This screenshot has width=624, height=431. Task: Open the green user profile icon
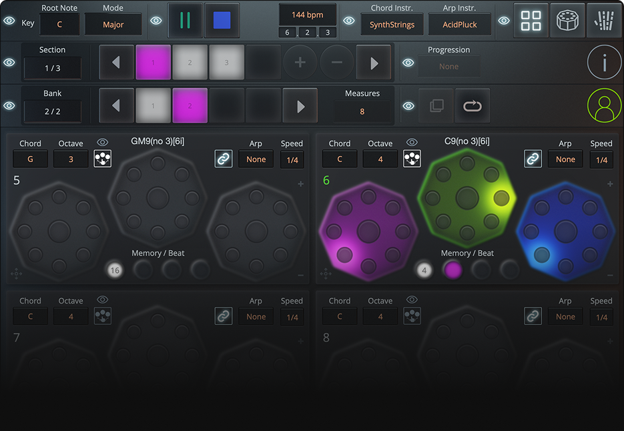point(604,105)
